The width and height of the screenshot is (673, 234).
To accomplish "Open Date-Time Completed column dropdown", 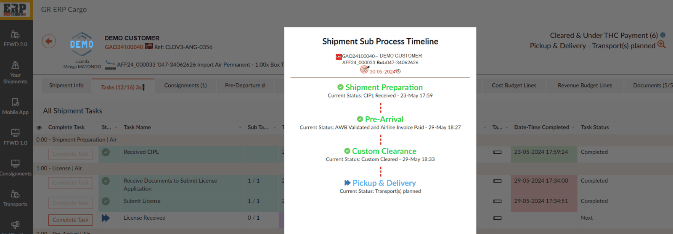I will pyautogui.click(x=573, y=128).
